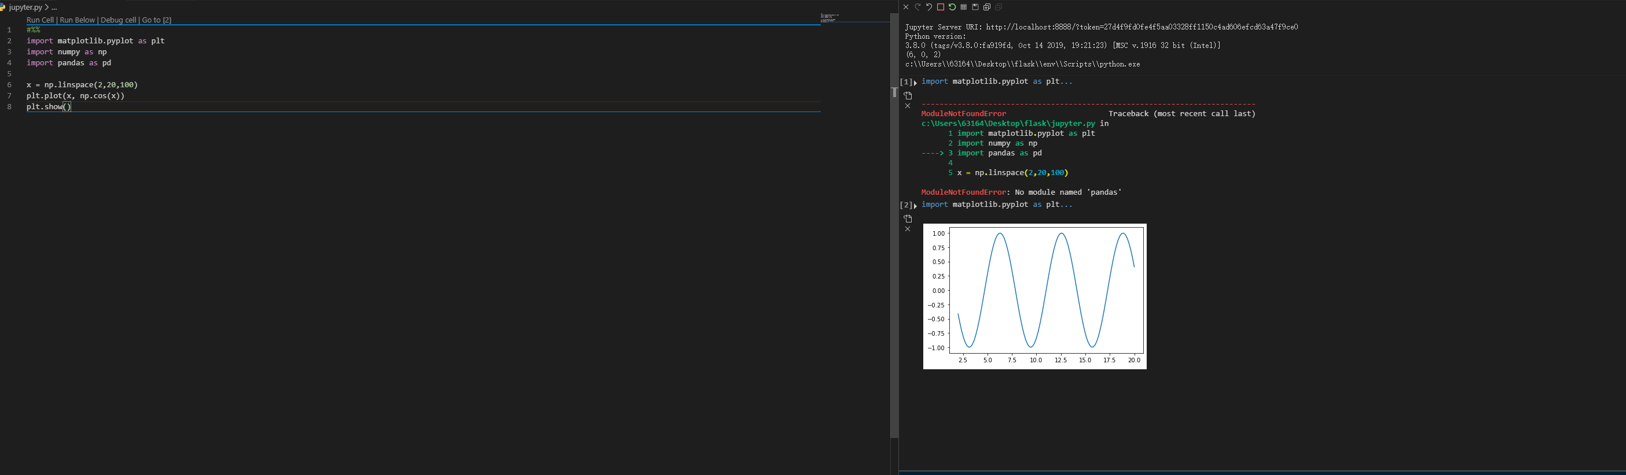Screen dimensions: 1626x475
Task: Delete cell [1] with its X icon
Action: tap(908, 106)
